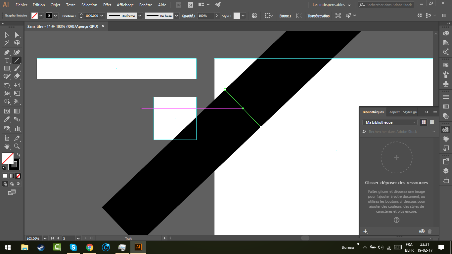Toggle the eye icon at the Libraries panel bottom
This screenshot has width=452, height=254.
(422, 231)
